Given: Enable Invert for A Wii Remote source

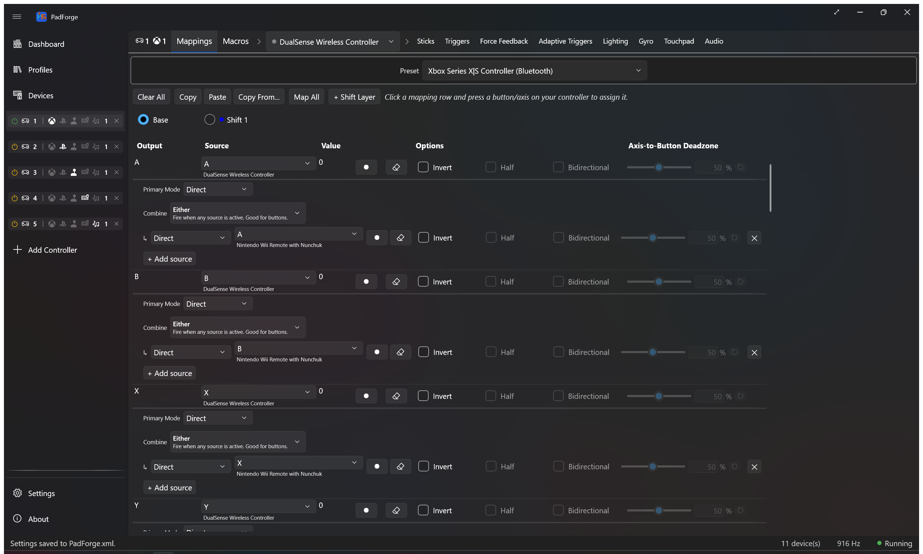Looking at the screenshot, I should pos(423,238).
